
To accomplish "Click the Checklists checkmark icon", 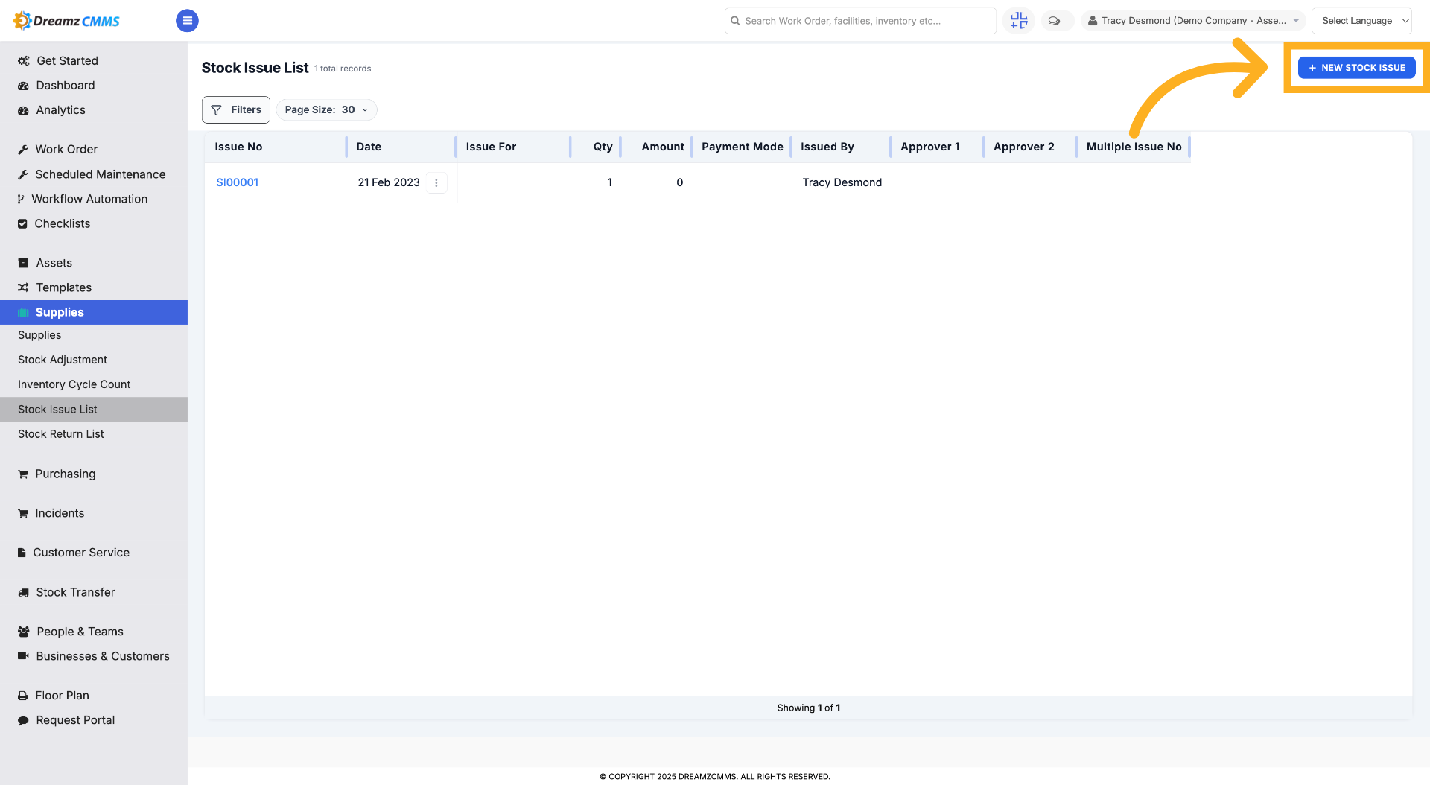I will [22, 223].
